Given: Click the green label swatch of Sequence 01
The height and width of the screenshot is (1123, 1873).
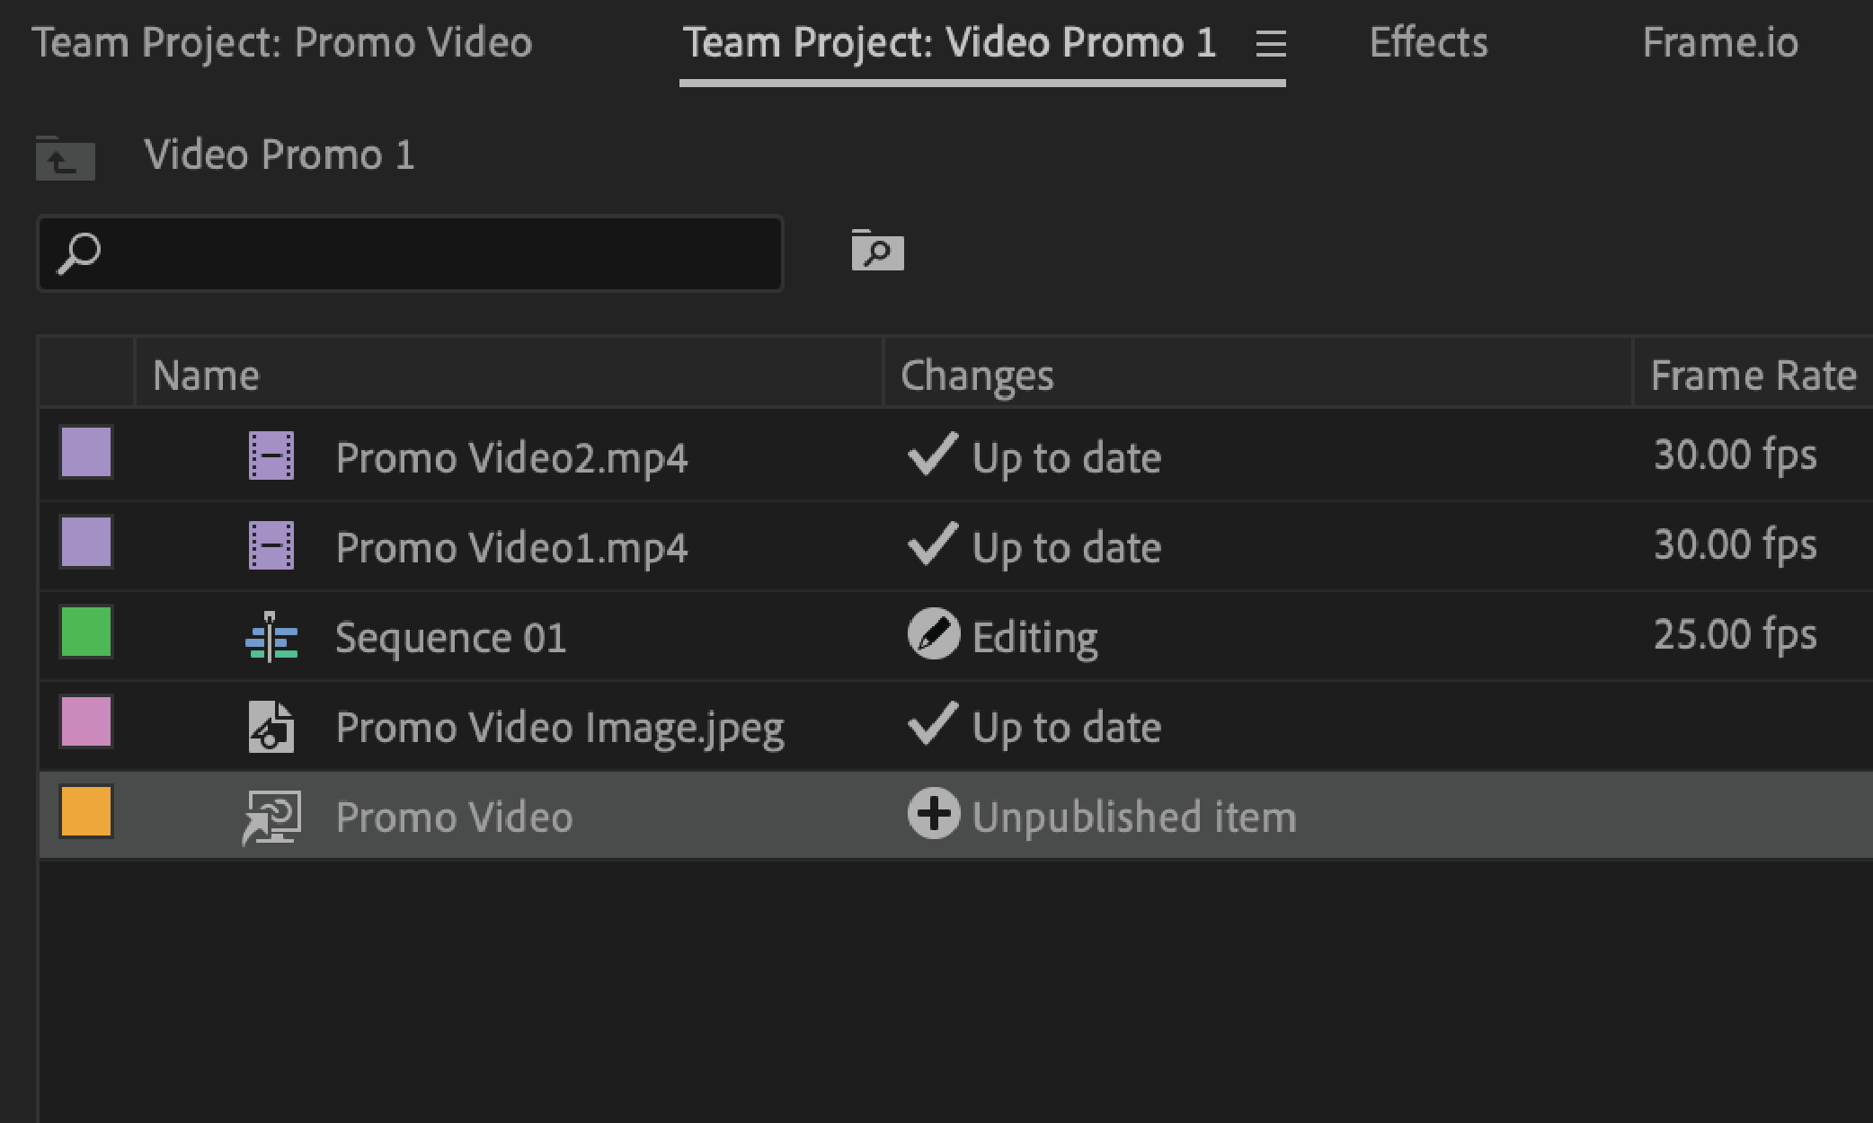Looking at the screenshot, I should click(86, 632).
